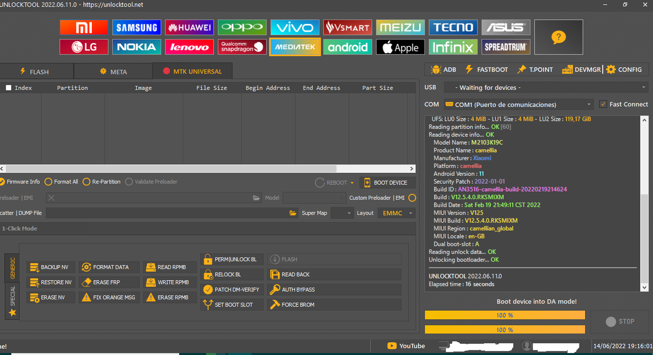The image size is (653, 355).
Task: Select the Samsung brand icon
Action: pyautogui.click(x=137, y=28)
